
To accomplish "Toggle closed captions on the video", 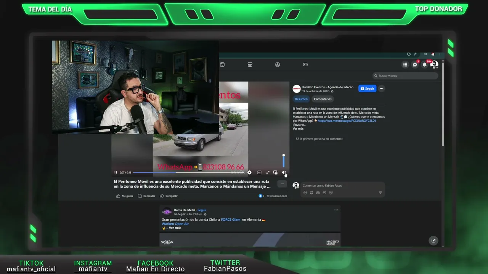I will click(259, 172).
